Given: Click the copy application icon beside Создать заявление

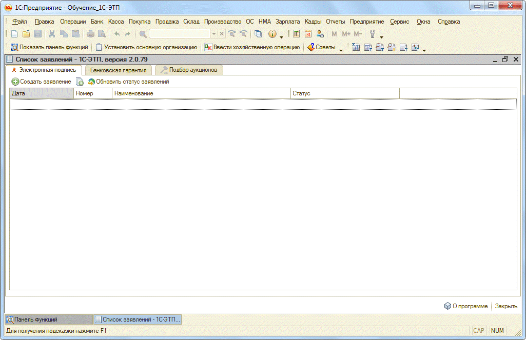Looking at the screenshot, I should (80, 82).
